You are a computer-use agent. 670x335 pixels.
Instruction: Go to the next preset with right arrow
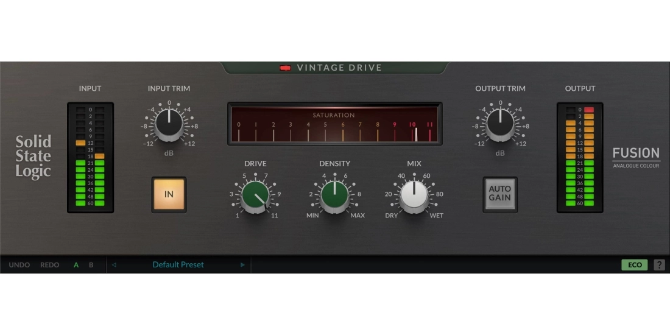coord(242,265)
